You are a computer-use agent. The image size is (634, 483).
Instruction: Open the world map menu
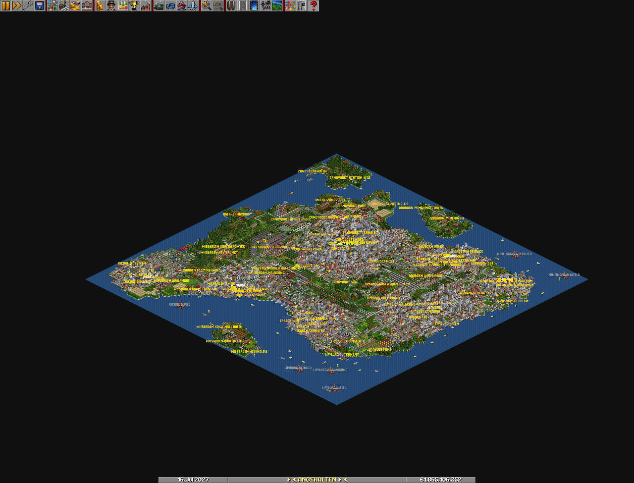click(x=53, y=6)
